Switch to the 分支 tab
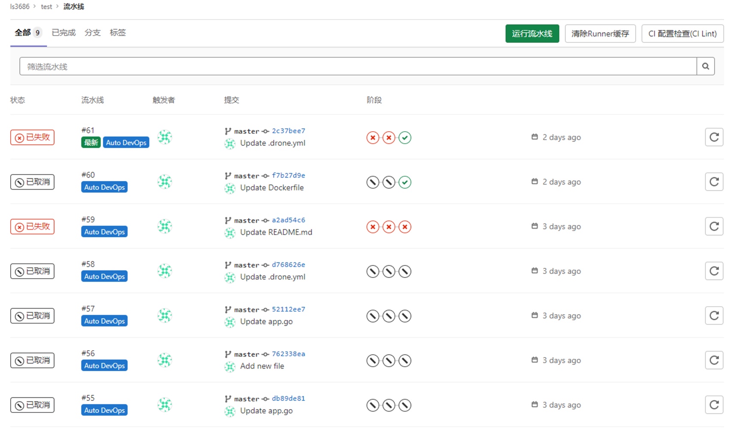Screen dimensions: 755x430 (93, 33)
